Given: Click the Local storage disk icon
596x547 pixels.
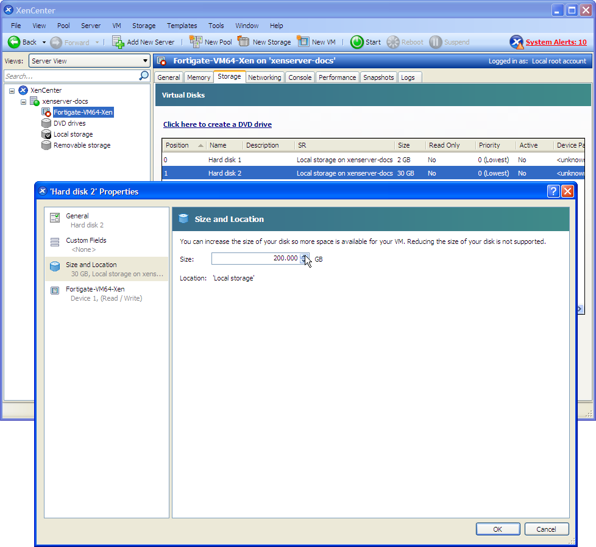Looking at the screenshot, I should coord(46,134).
